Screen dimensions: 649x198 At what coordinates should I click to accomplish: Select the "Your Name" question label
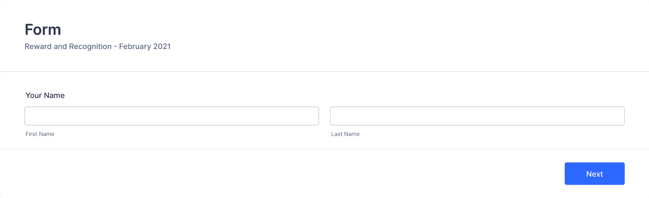45,95
